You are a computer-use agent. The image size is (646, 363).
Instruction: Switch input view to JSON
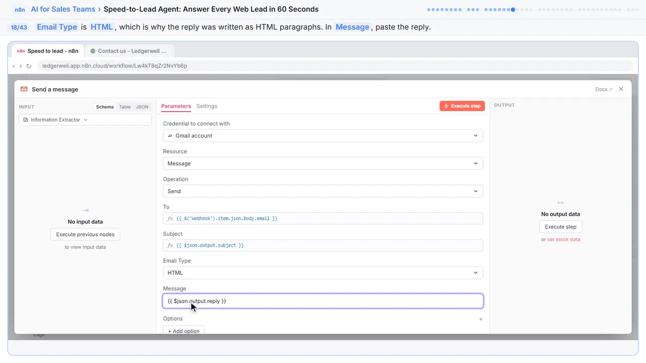coord(142,107)
